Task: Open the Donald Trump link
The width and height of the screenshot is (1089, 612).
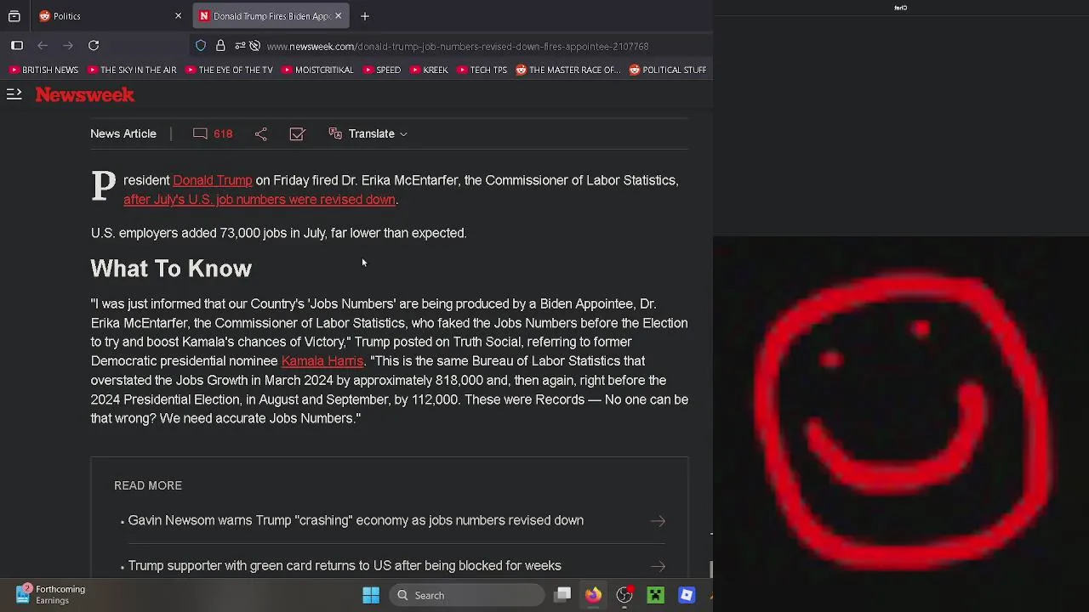Action: click(213, 180)
